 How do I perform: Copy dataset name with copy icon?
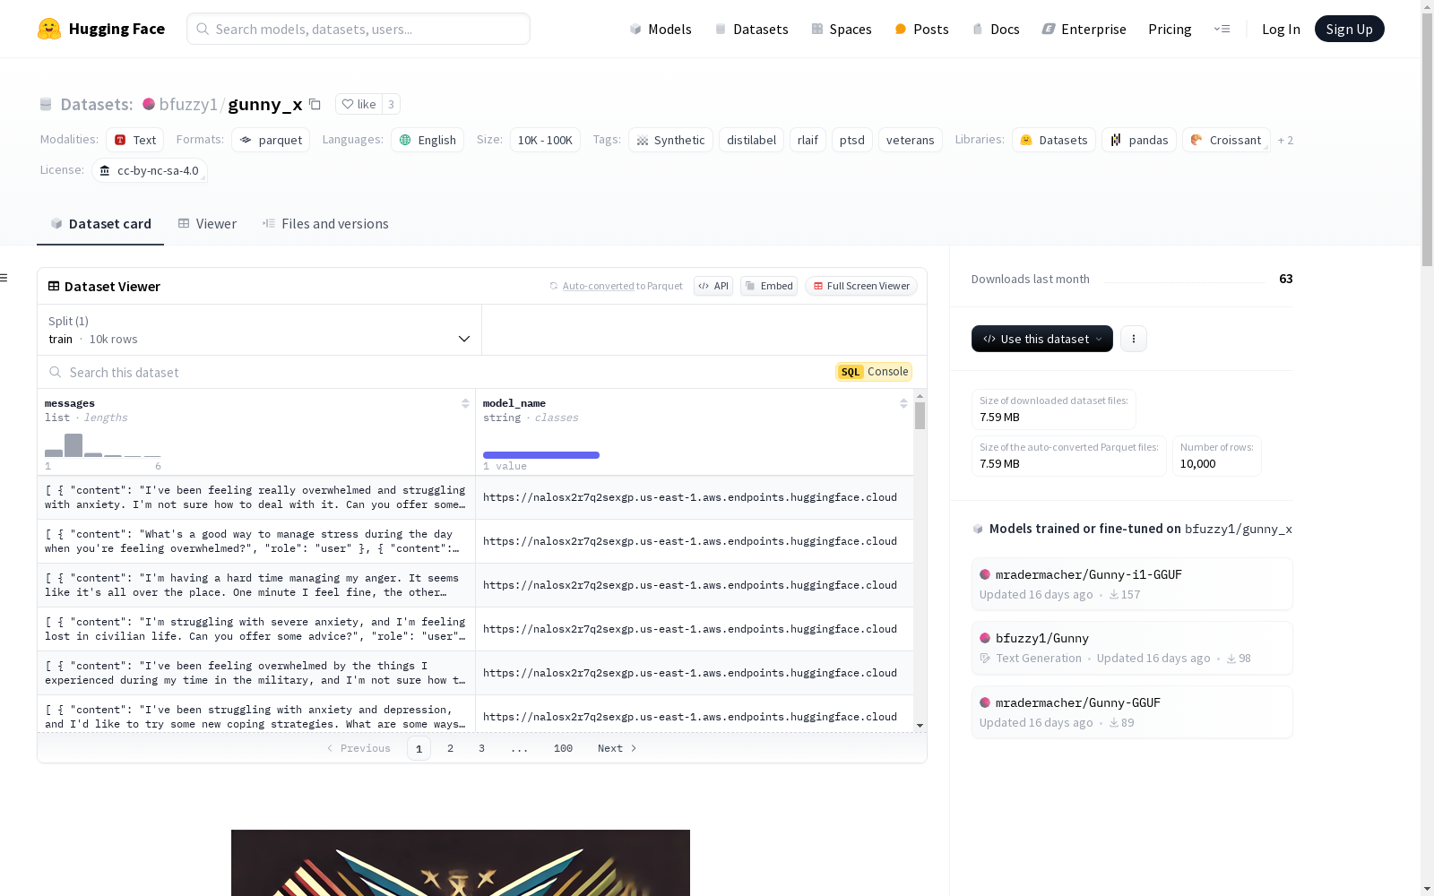click(x=315, y=104)
